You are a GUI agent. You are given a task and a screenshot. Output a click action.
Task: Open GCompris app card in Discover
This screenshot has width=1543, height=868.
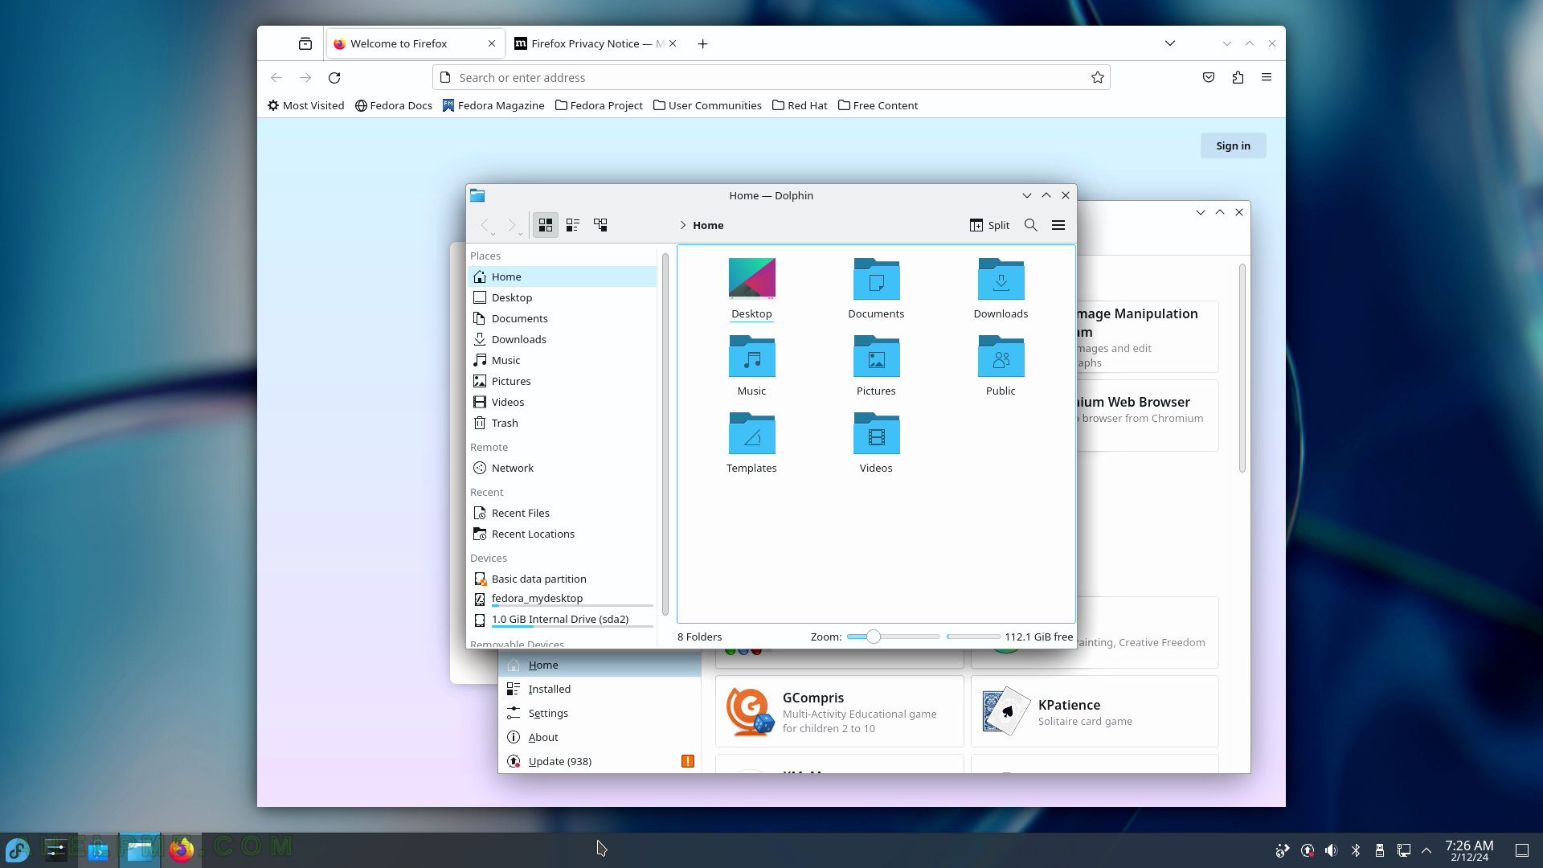[839, 711]
